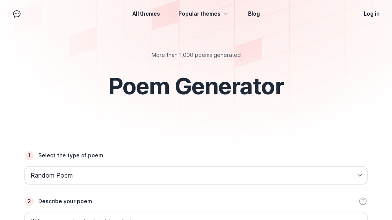Click the More than 1,000 poems generated pill
Screen dimensions: 392x220
pos(196,55)
